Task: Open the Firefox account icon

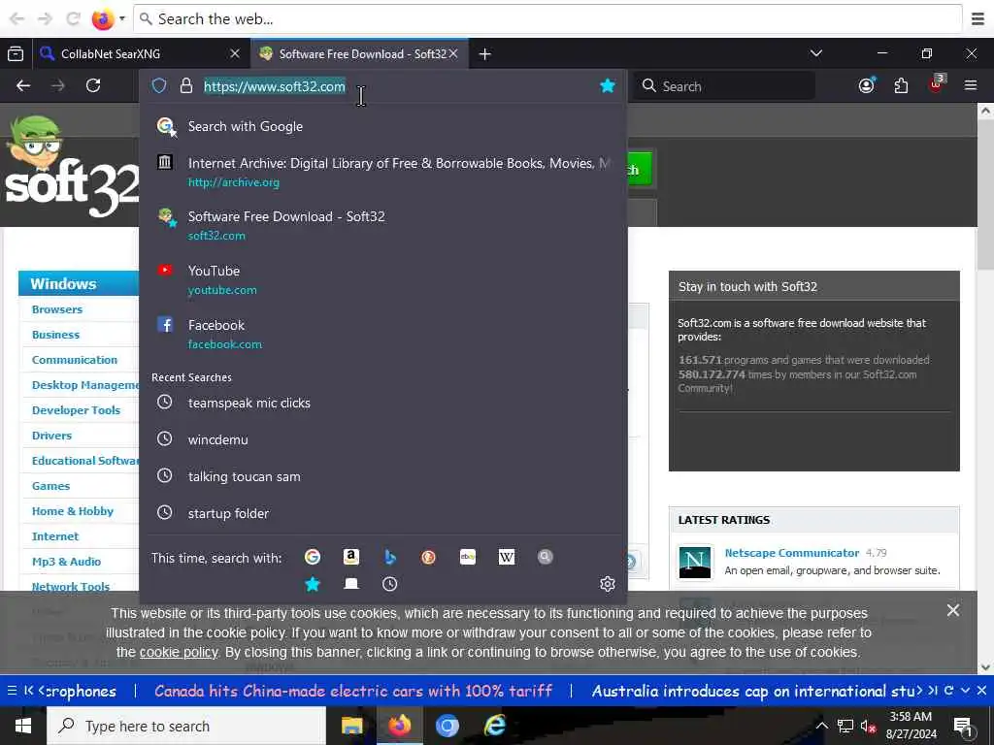Action: pyautogui.click(x=867, y=85)
